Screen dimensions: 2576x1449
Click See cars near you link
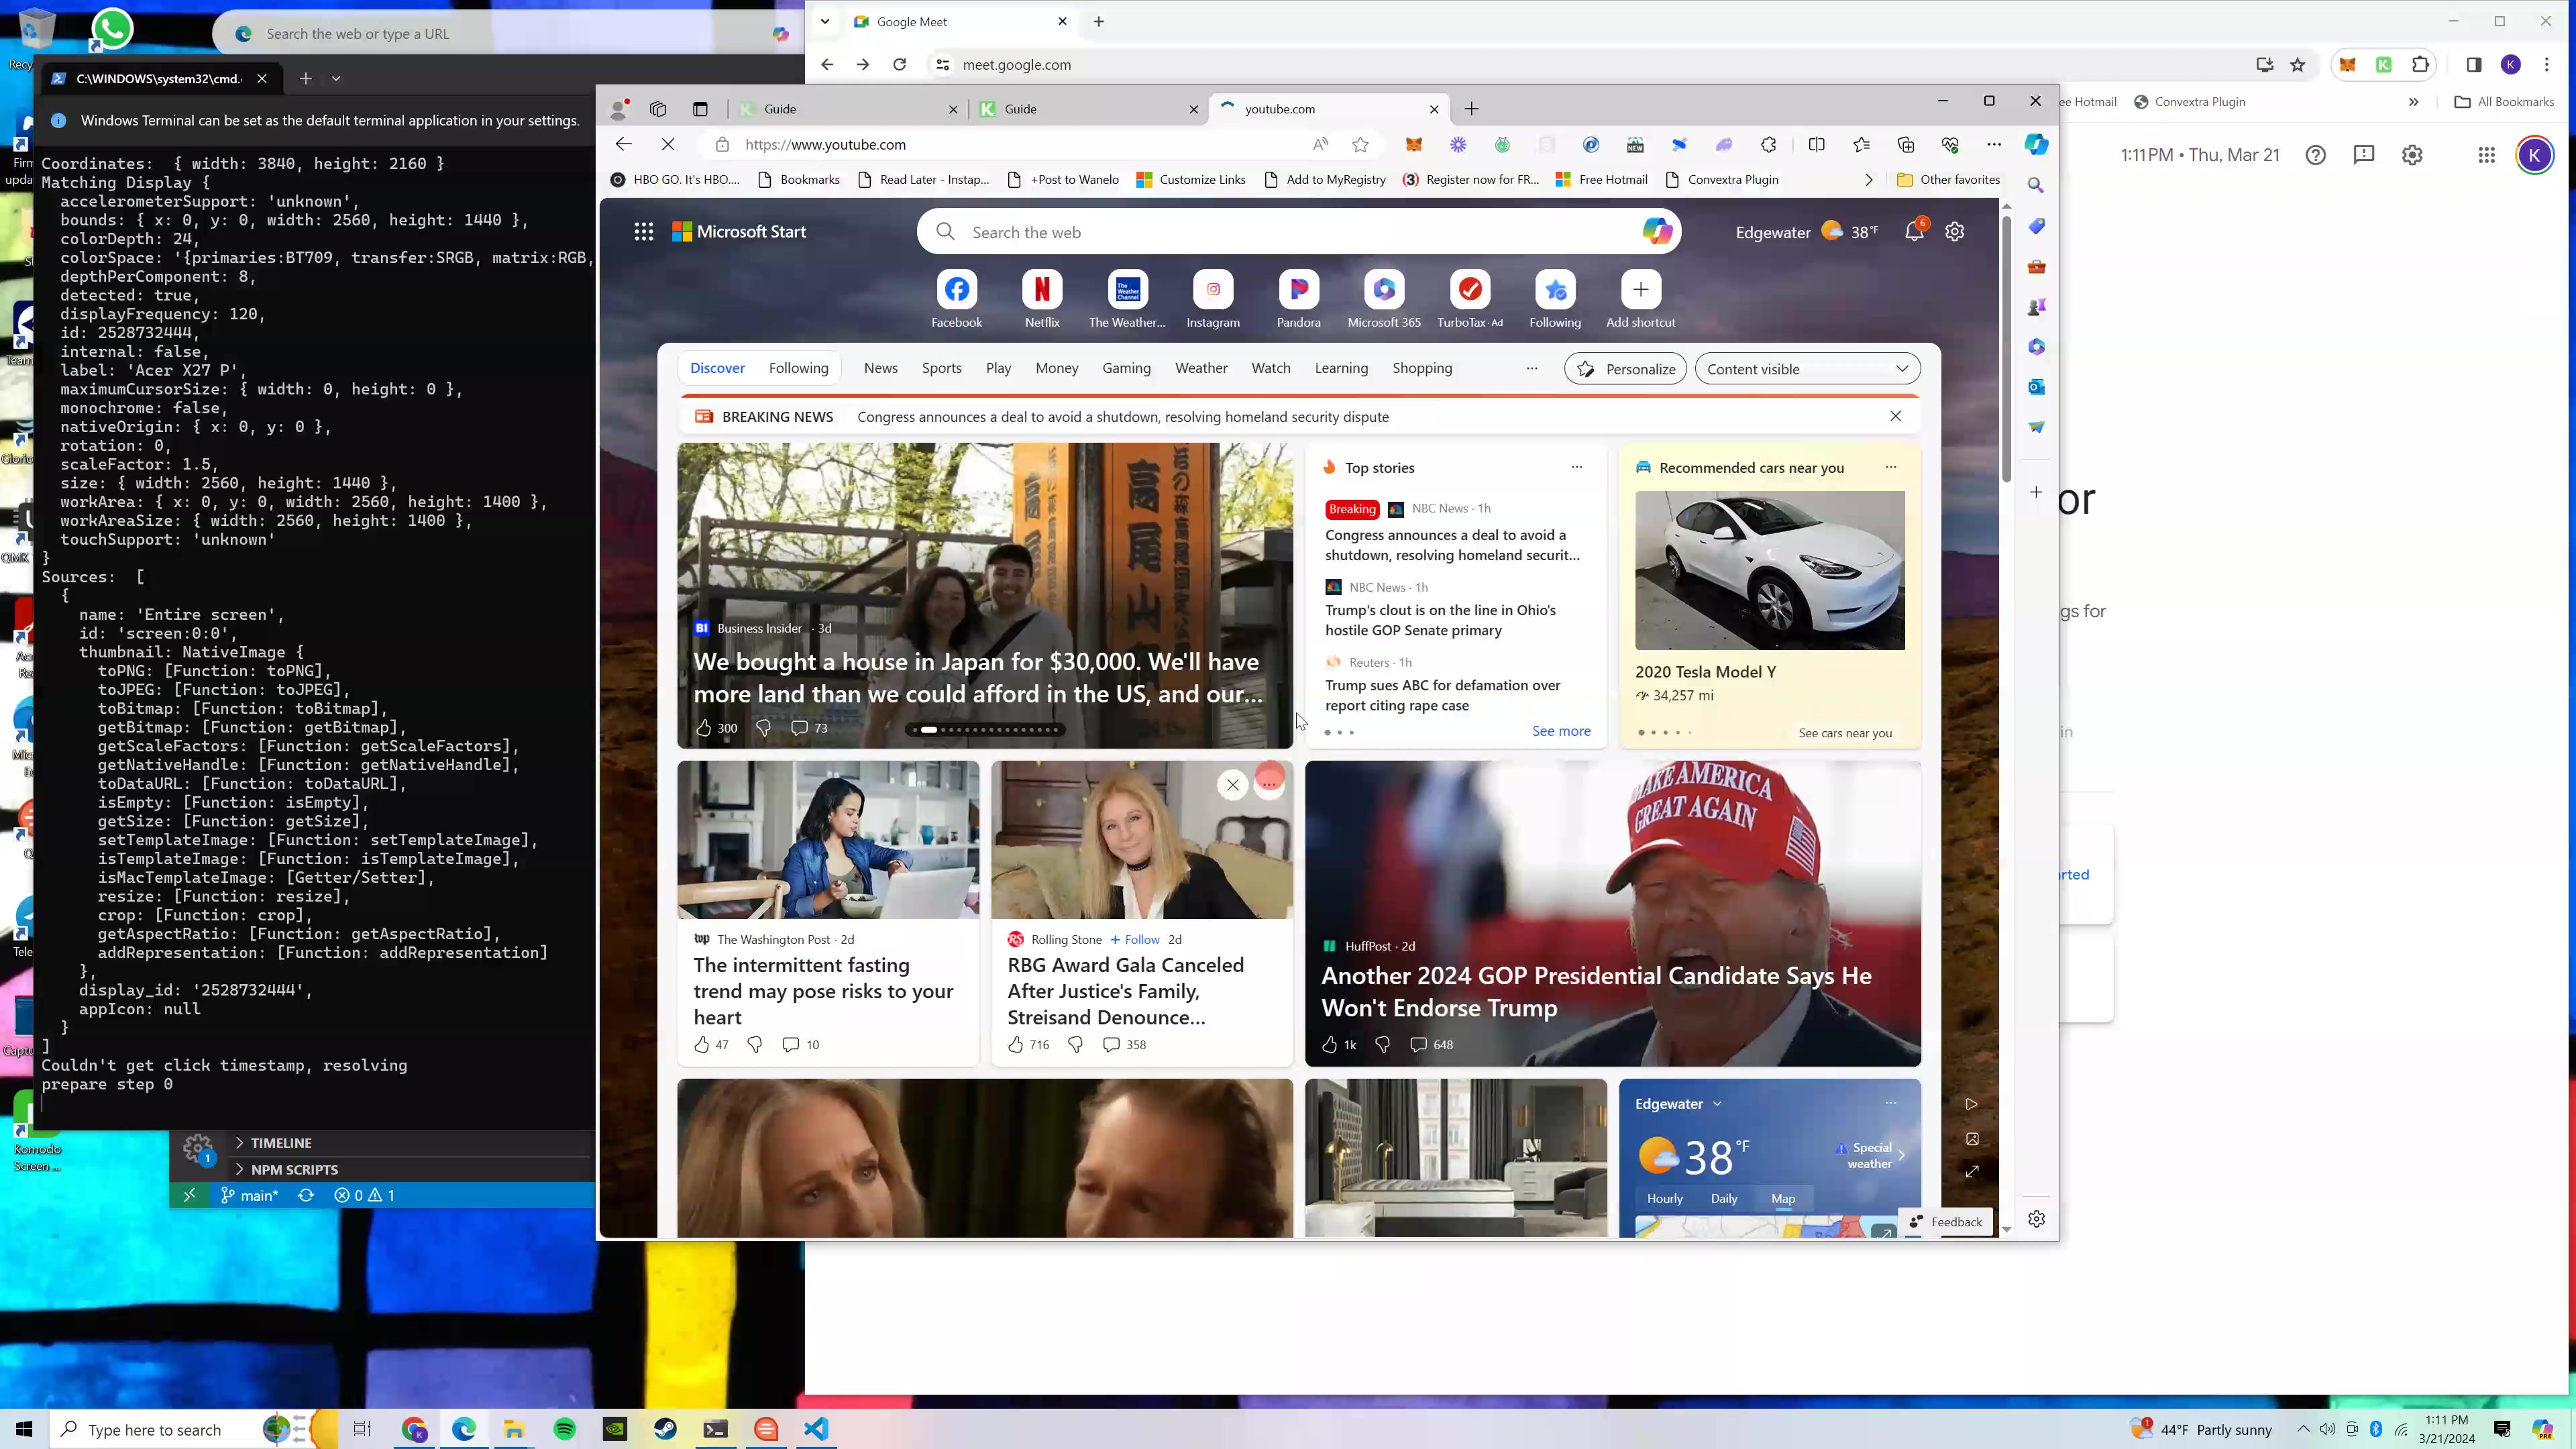coord(1844,734)
